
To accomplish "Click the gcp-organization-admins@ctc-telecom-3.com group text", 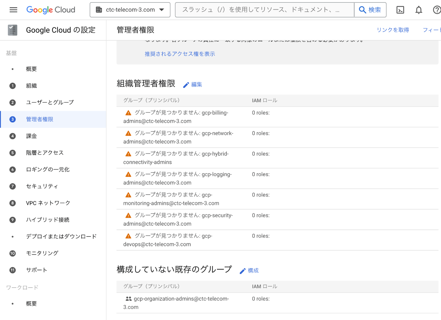I will (x=176, y=303).
